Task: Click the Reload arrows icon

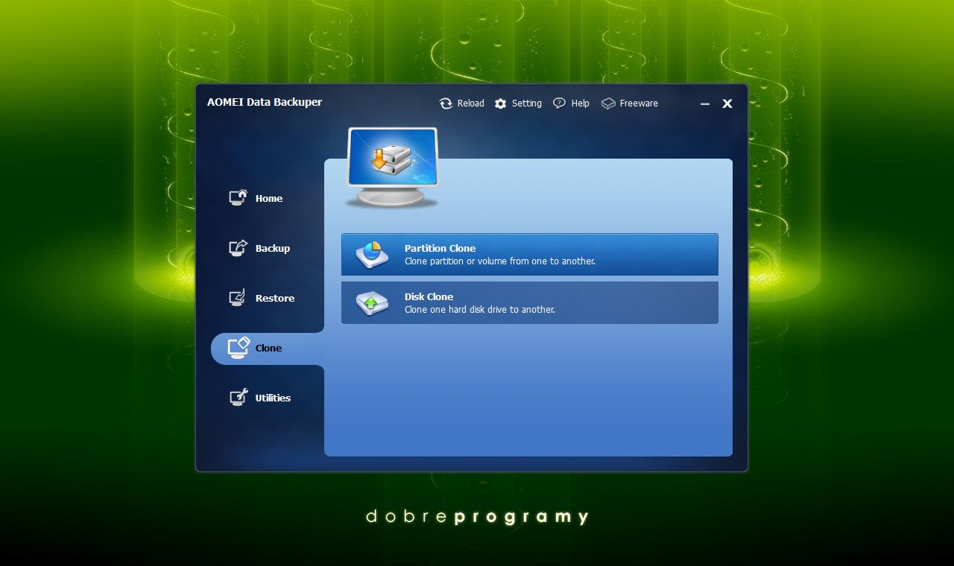Action: [x=446, y=104]
